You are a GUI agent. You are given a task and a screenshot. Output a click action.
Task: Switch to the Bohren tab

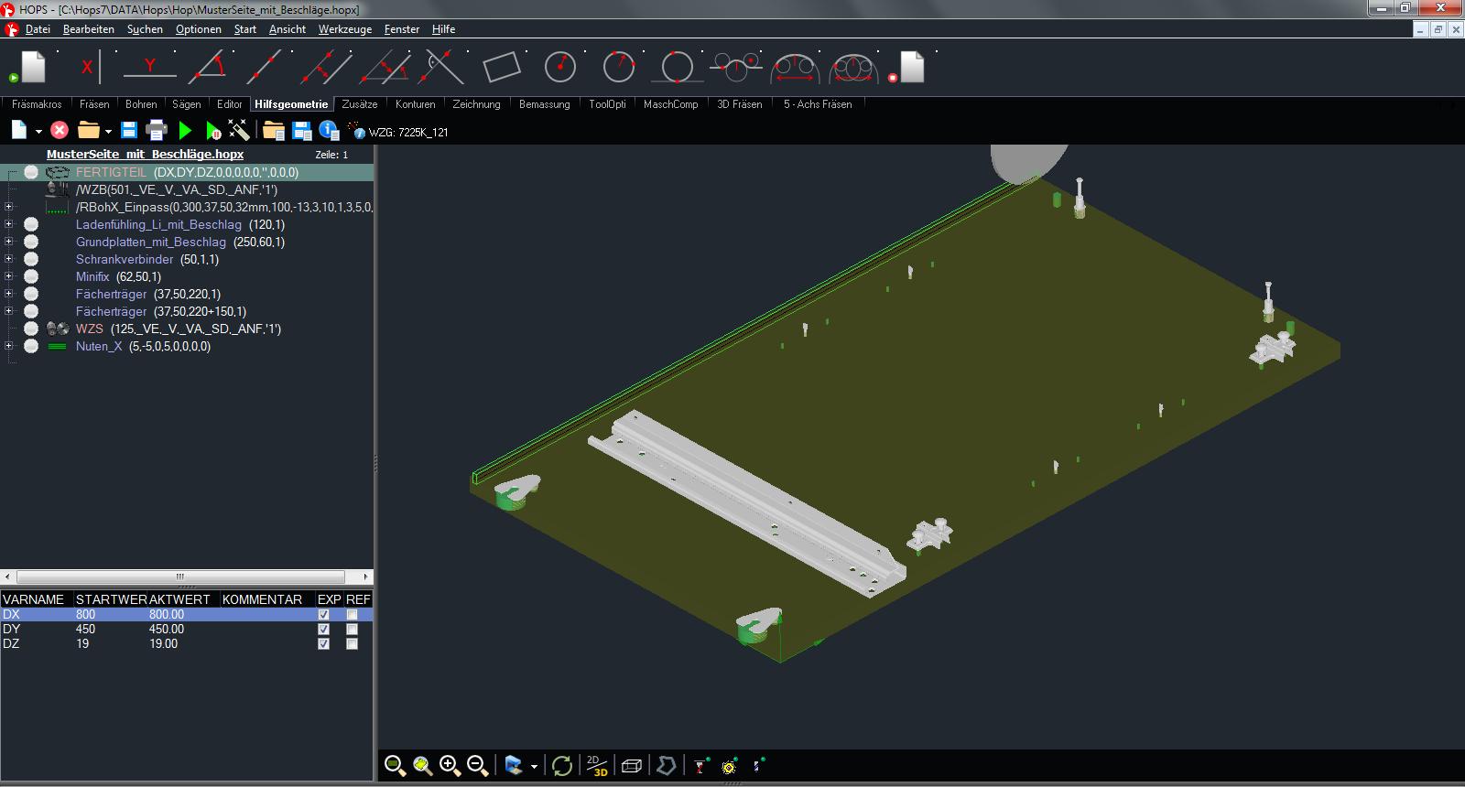click(x=141, y=104)
